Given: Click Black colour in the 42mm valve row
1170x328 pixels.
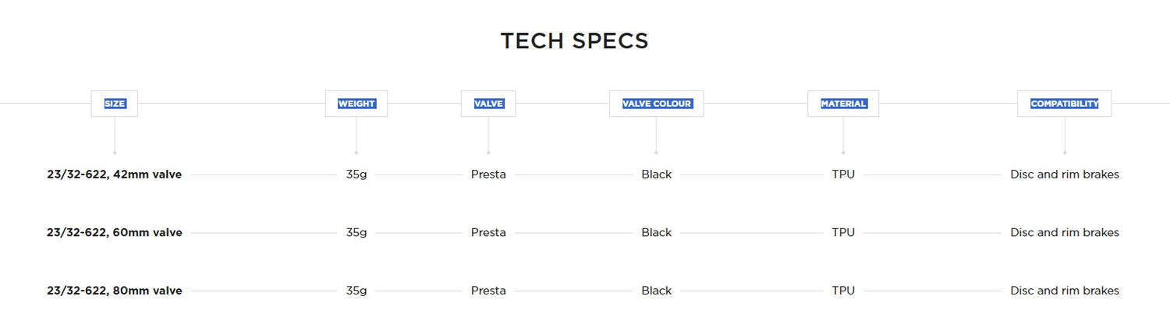Looking at the screenshot, I should [657, 175].
